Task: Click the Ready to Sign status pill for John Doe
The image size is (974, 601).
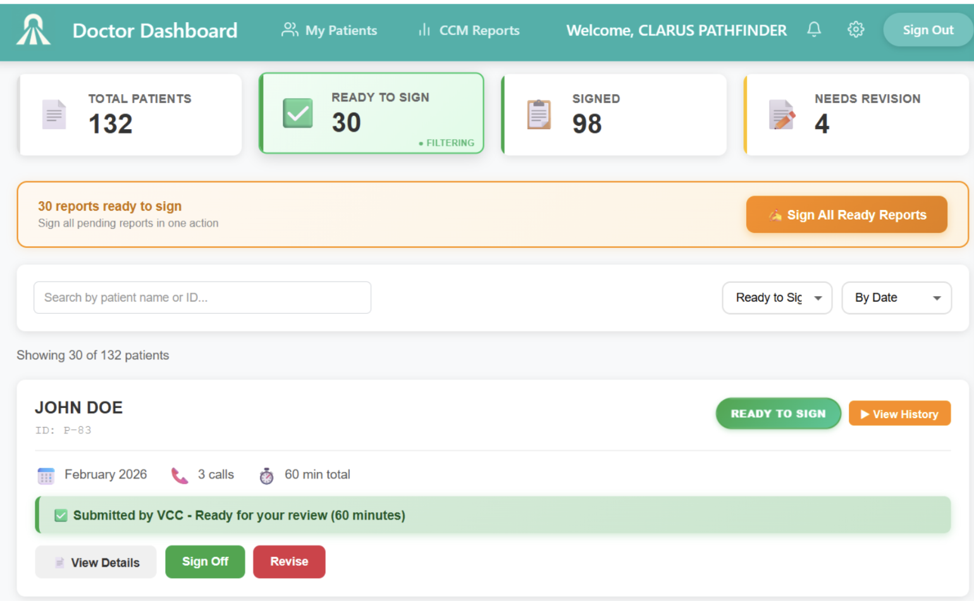Action: tap(778, 413)
